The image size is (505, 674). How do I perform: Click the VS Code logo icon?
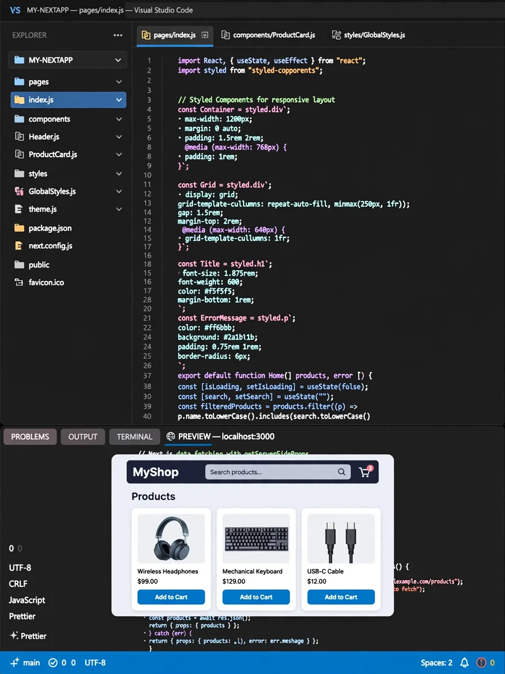click(16, 10)
